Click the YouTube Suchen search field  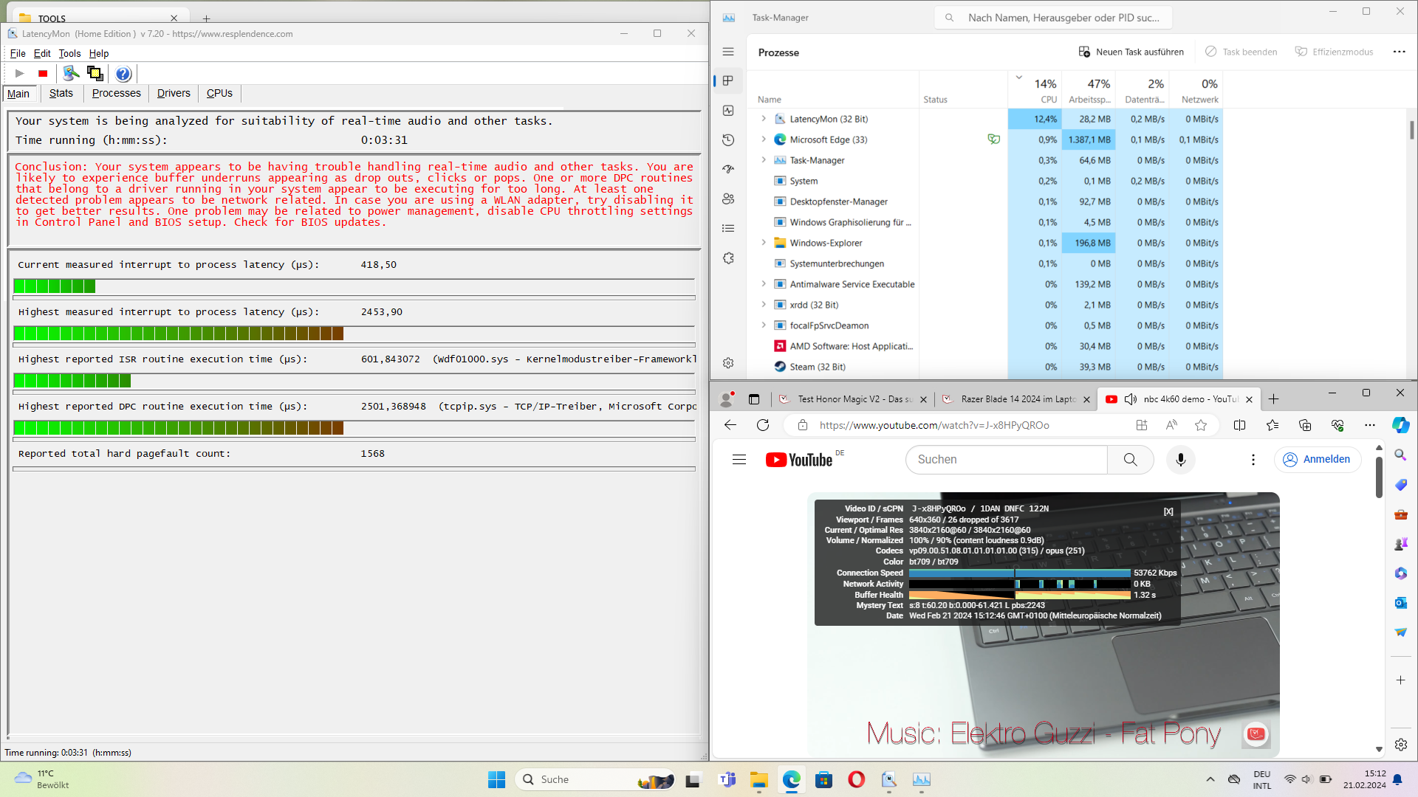[x=1006, y=460]
